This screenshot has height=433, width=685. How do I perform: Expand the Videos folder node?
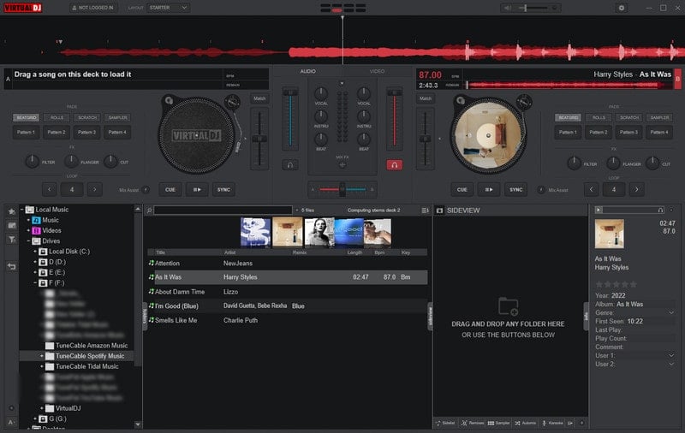pyautogui.click(x=28, y=230)
